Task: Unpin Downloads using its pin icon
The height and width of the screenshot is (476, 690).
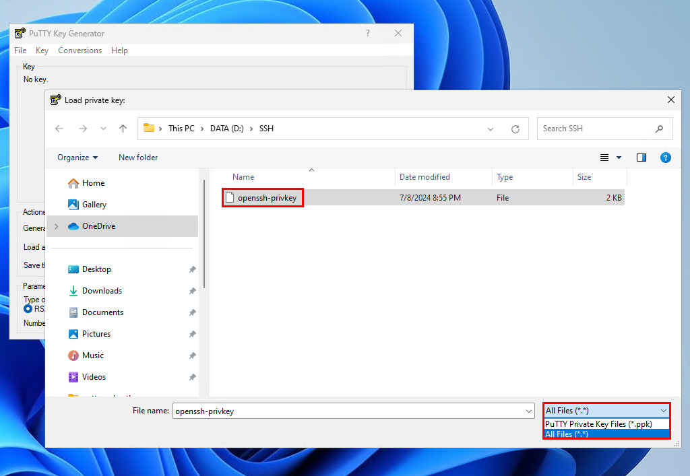Action: tap(192, 291)
